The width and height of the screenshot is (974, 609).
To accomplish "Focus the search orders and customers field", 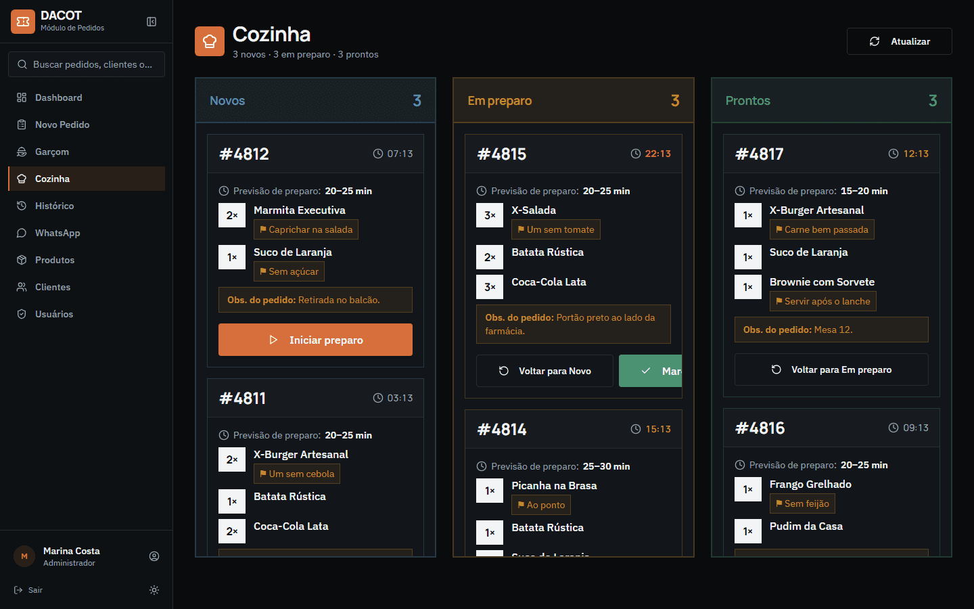I will point(87,64).
